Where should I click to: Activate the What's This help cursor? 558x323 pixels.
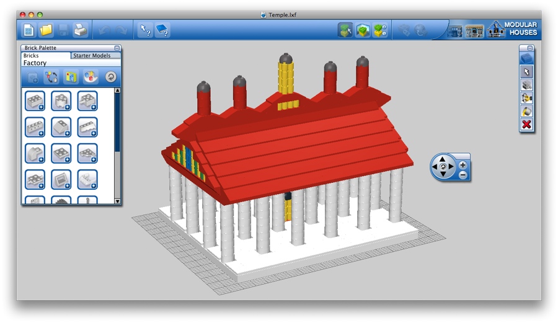[145, 30]
